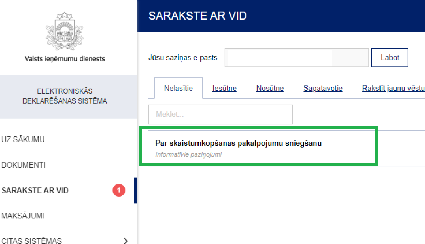This screenshot has width=425, height=244.
Task: Navigate to UZ SĀKUMU
Action: 23,139
